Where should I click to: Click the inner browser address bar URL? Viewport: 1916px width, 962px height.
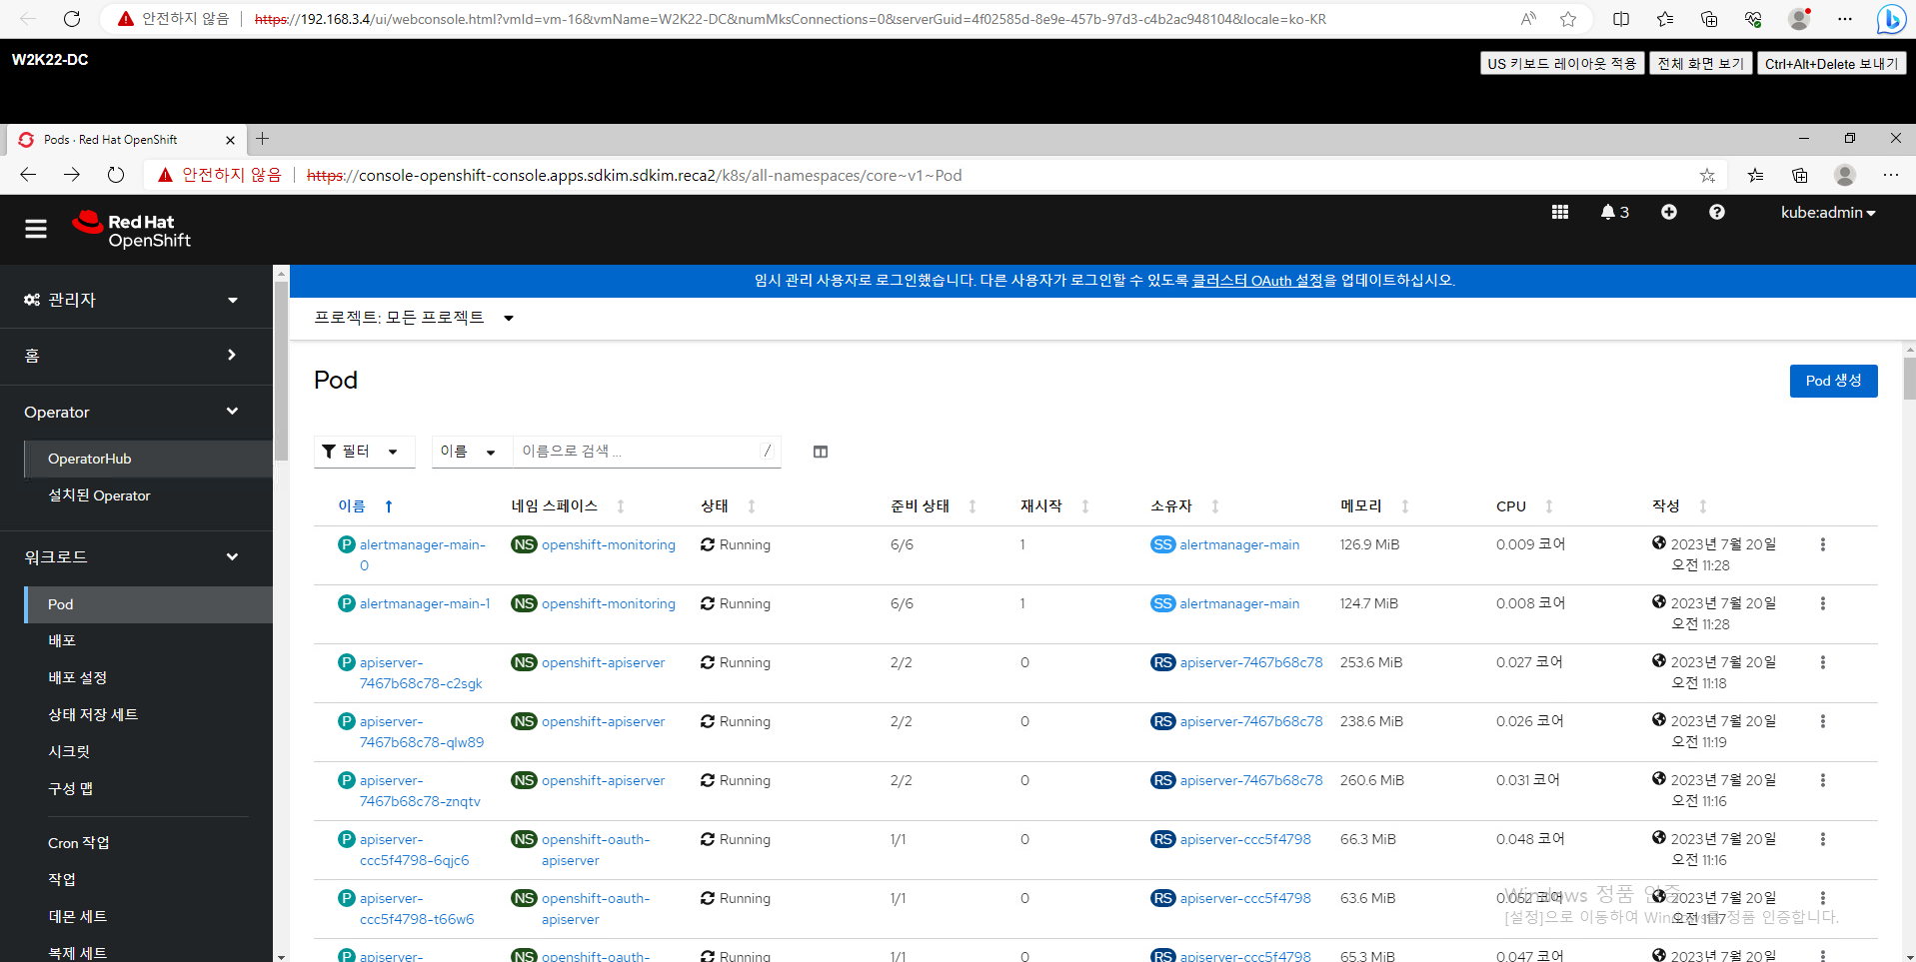(634, 176)
